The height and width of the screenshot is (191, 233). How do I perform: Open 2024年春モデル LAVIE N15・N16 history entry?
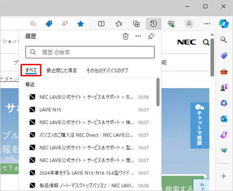(x=89, y=173)
